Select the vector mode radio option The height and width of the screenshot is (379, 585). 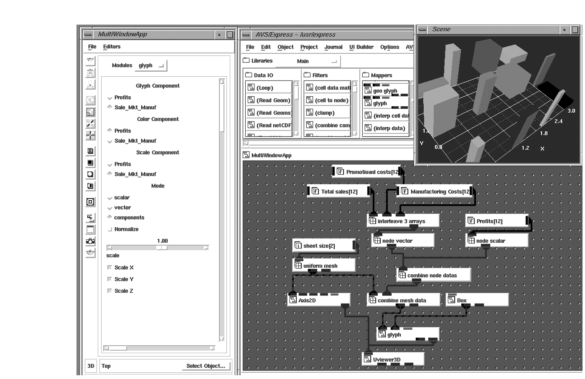point(110,208)
